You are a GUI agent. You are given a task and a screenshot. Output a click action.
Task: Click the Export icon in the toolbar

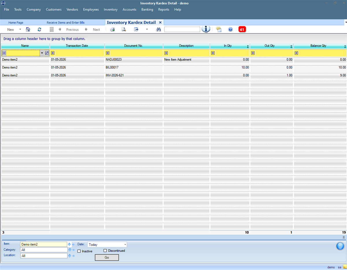pyautogui.click(x=136, y=29)
